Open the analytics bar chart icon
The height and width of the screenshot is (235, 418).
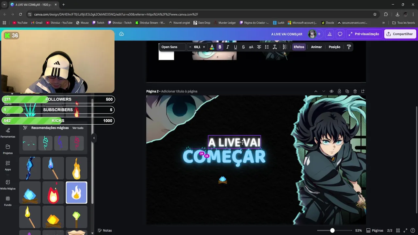(330, 34)
